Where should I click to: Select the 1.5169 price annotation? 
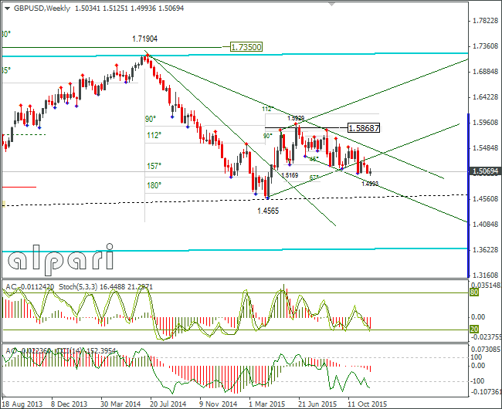tap(290, 175)
